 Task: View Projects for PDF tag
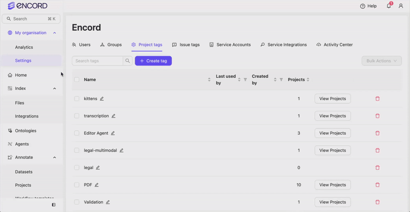pos(333,184)
